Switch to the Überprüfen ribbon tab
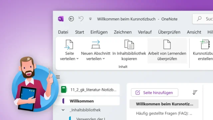Image resolution: width=213 pixels, height=120 pixels. click(169, 32)
